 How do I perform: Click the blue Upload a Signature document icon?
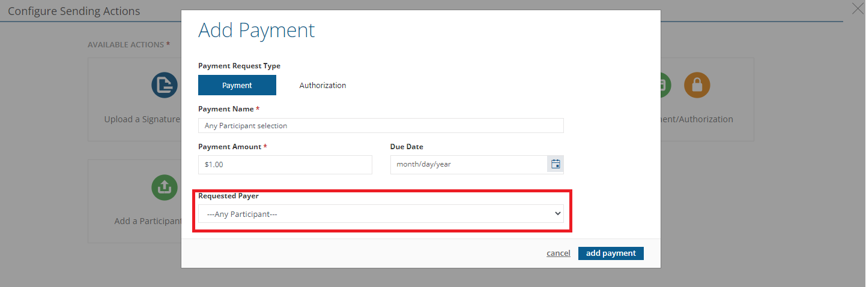[164, 85]
